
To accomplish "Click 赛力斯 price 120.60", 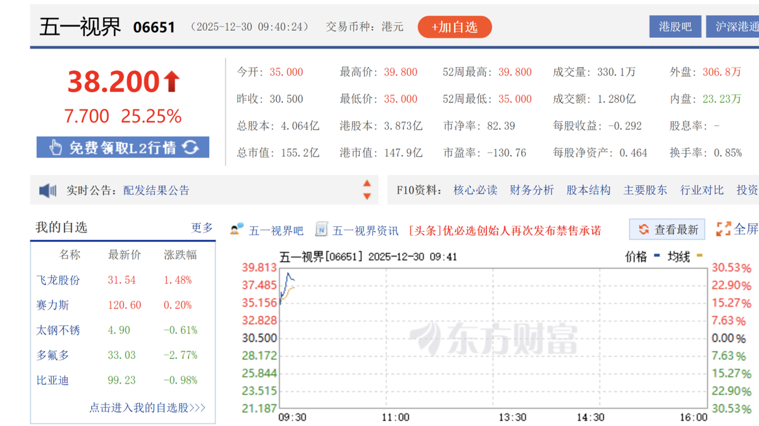I will [125, 305].
